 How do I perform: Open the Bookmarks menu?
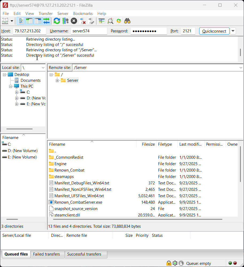(83, 14)
